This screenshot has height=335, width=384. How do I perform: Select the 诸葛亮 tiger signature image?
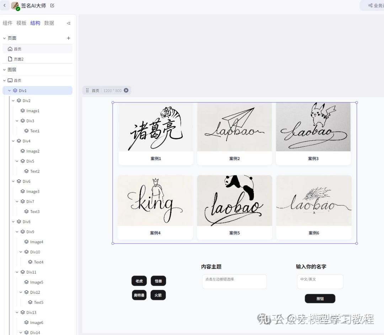coord(156,127)
